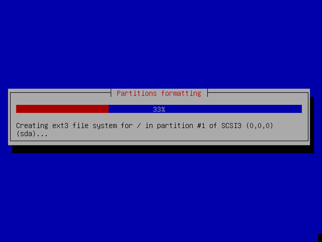This screenshot has width=322, height=242.
Task: Click the words "file system" in the message
Action: tap(94, 125)
